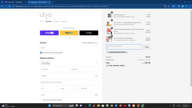Viewport: 192px width, 108px height.
Task: Click the Gummy Mix Passion Fruit thumbnail
Action: click(x=109, y=23)
